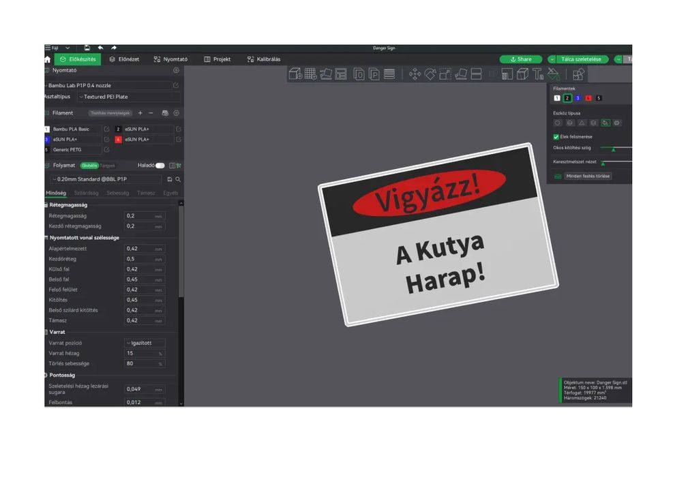Search process settings with magnifier icon

click(x=178, y=179)
